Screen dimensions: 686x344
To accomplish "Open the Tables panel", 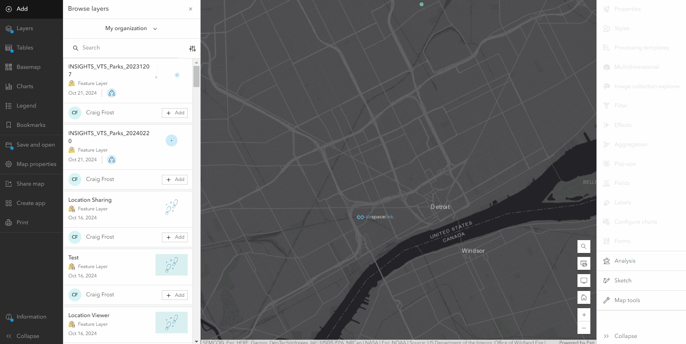I will click(24, 48).
